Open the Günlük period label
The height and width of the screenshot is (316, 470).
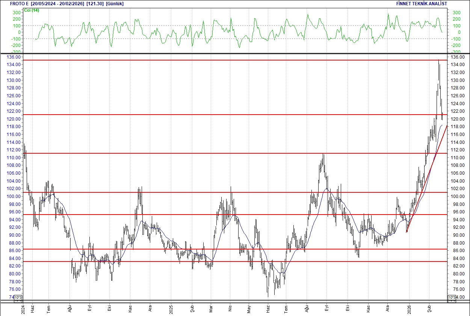[115, 3]
